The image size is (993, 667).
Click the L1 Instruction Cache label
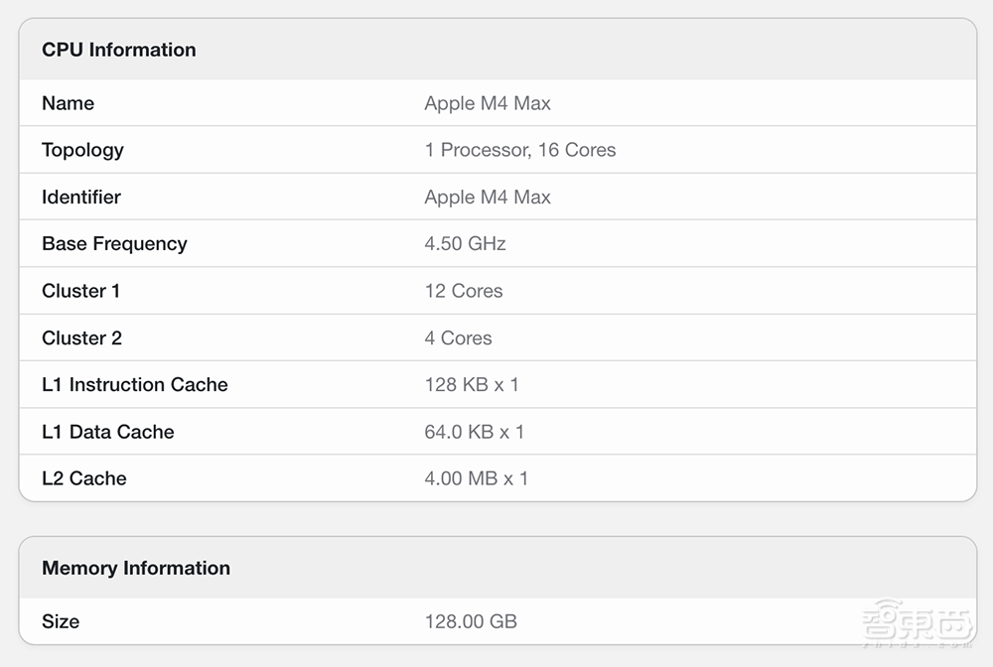point(134,384)
